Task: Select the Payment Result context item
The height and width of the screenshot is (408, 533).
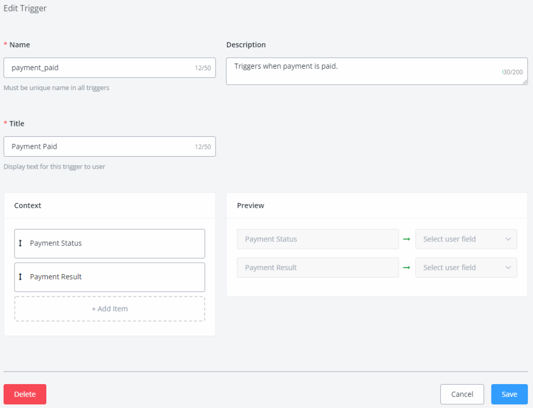Action: (109, 277)
